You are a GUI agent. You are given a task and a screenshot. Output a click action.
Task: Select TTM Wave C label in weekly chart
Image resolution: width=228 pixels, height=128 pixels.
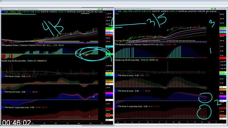(x=17, y=107)
